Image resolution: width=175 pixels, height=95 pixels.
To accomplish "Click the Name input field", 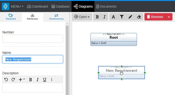I will coord(33,59).
